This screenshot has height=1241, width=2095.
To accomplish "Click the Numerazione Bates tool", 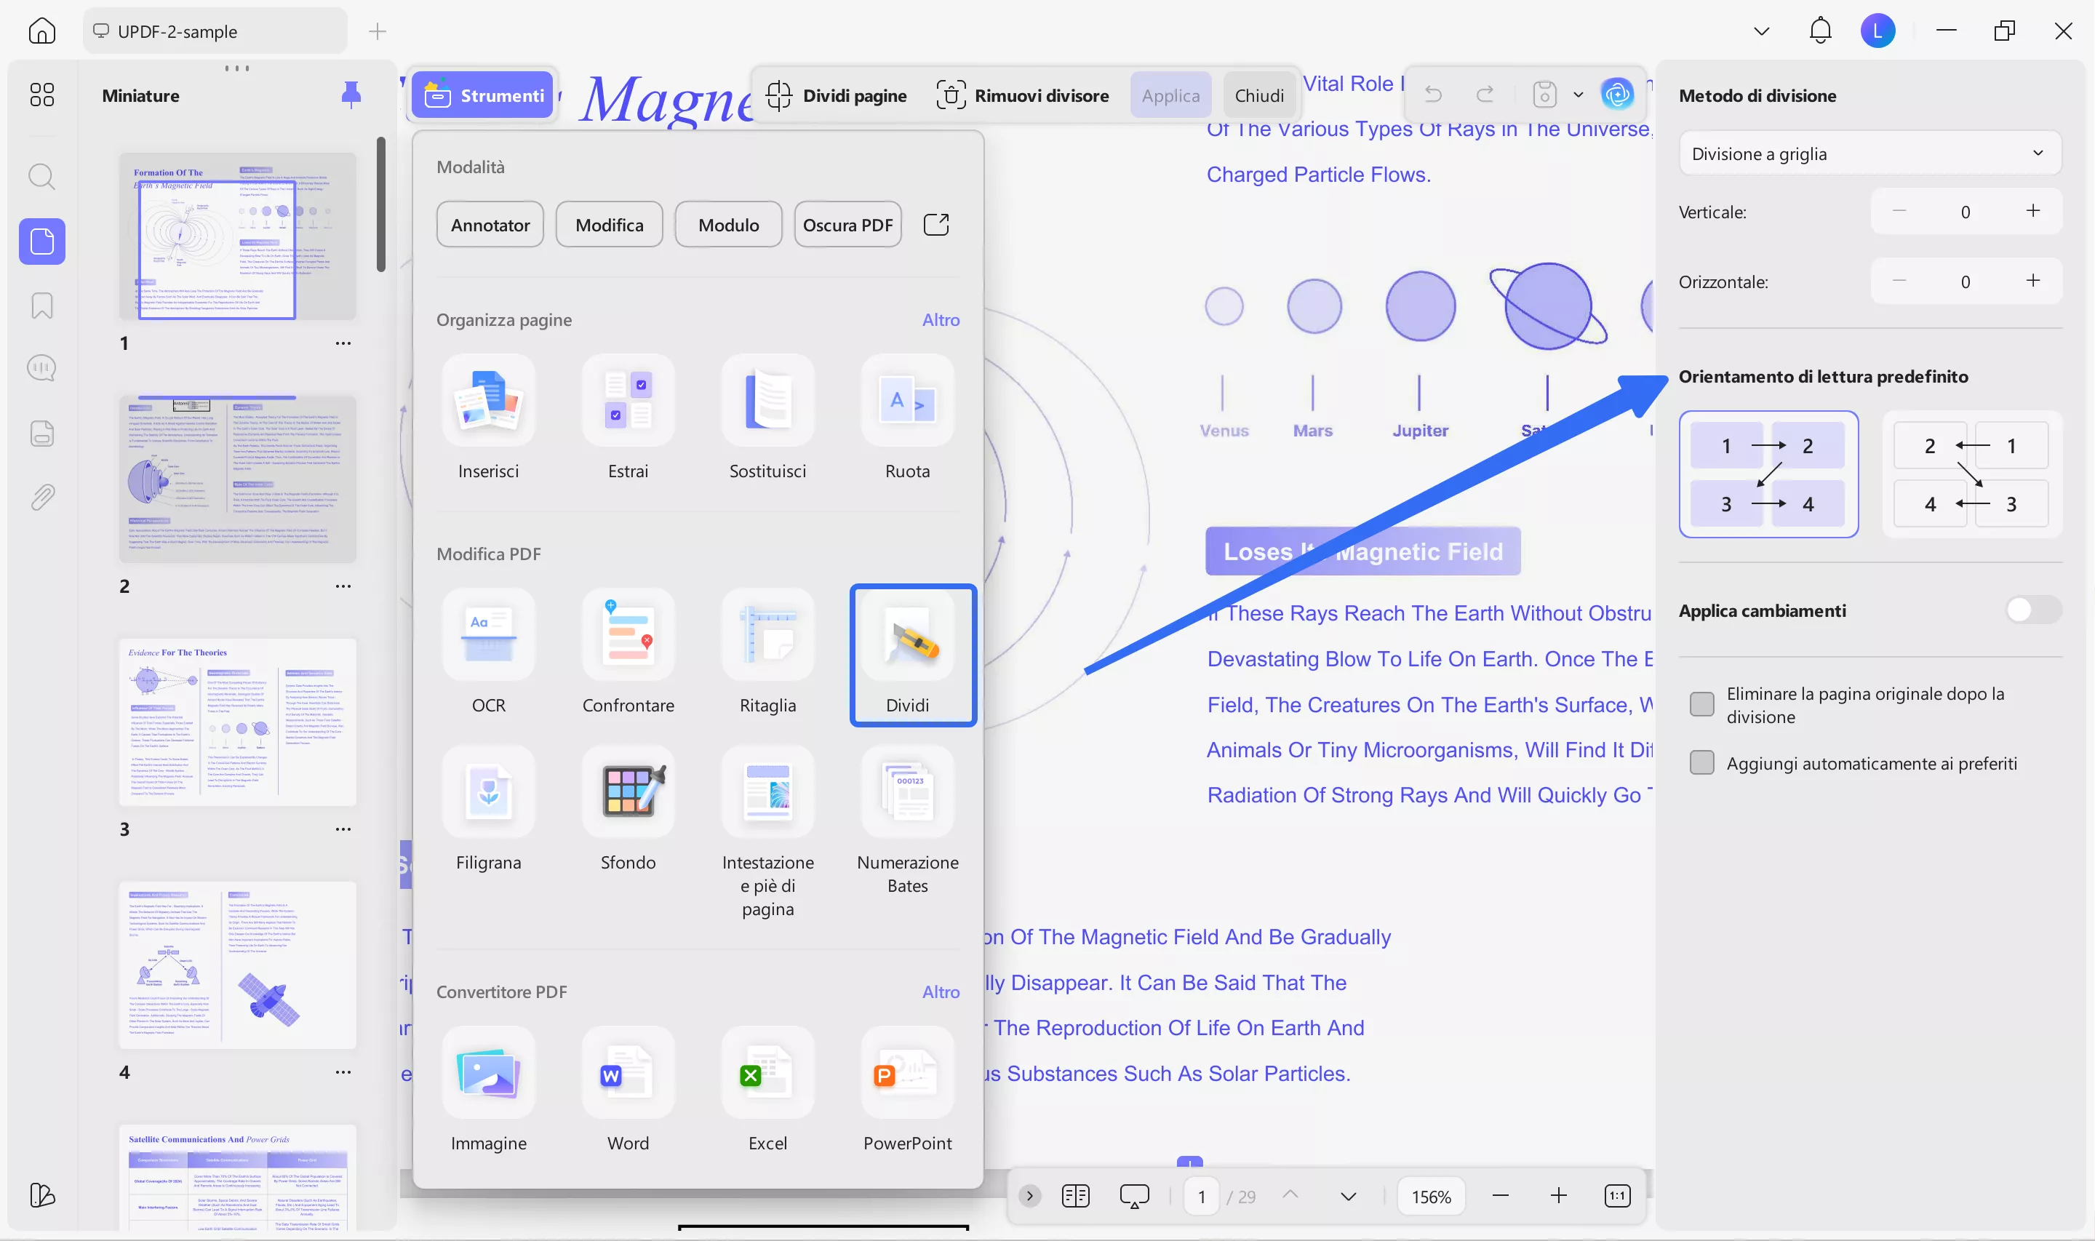I will click(x=907, y=807).
